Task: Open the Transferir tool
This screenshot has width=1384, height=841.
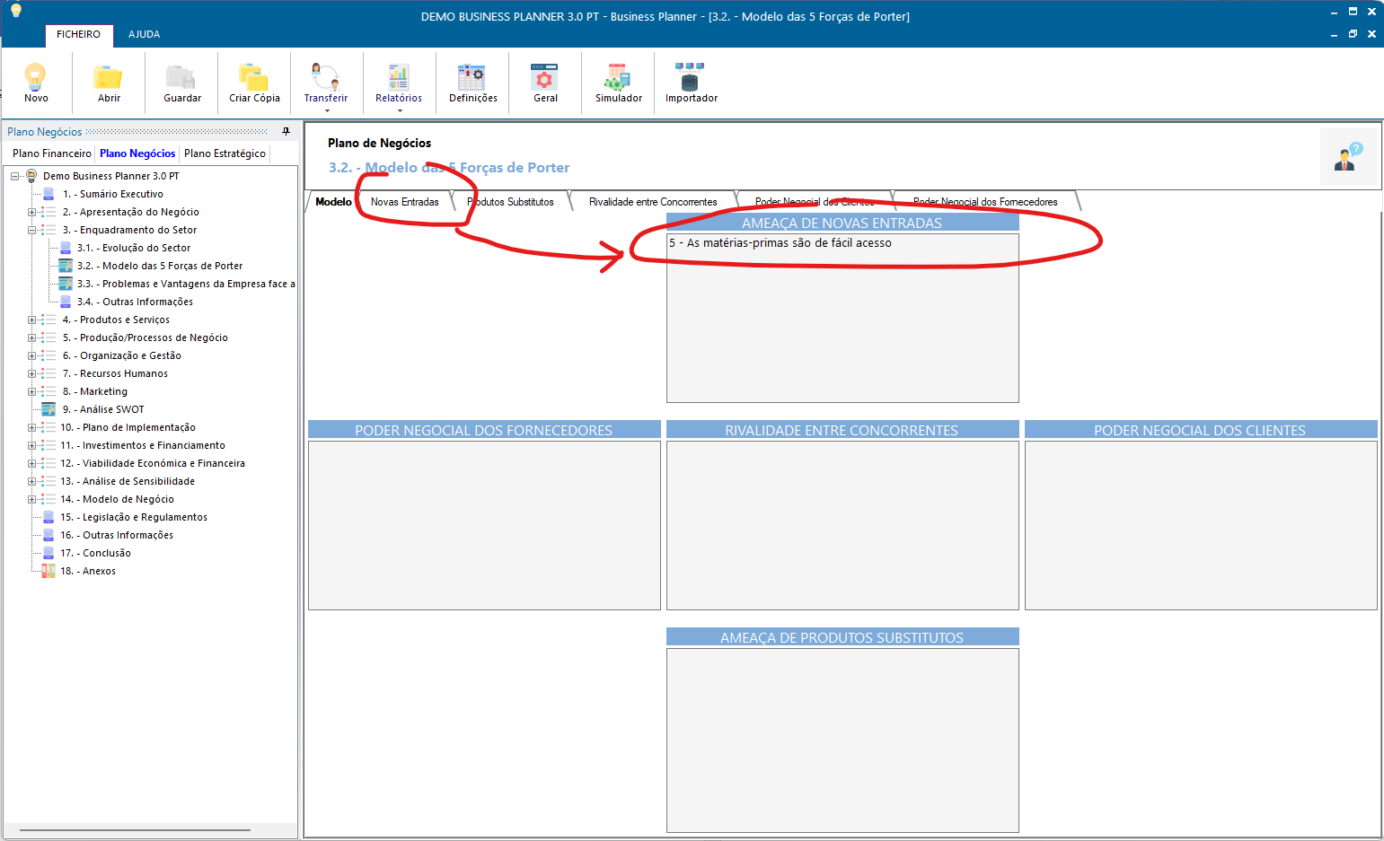Action: [x=325, y=76]
